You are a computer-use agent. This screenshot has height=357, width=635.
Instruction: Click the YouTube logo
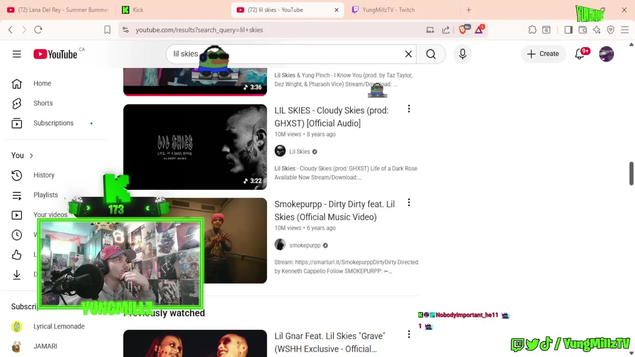click(x=56, y=54)
